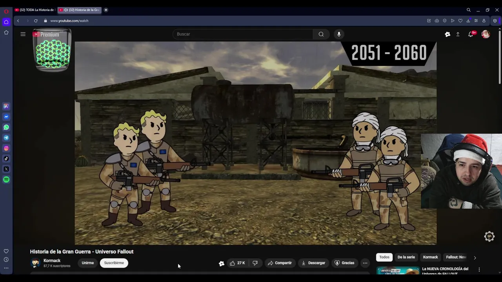Open La NUEVA CRONOLOGÍA suggested video thumbnail
This screenshot has height=282, width=502.
(398, 270)
